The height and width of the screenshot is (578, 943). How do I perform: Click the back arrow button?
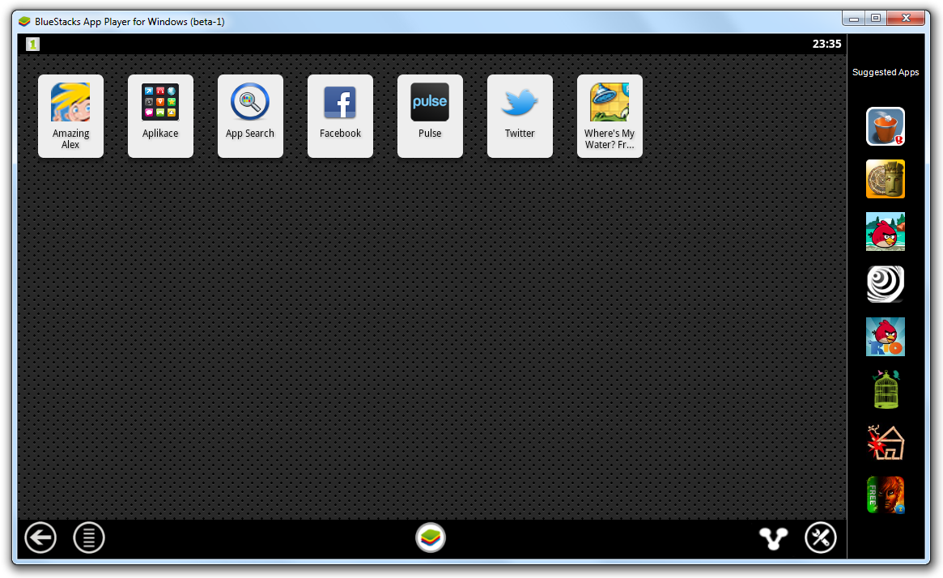coord(40,537)
